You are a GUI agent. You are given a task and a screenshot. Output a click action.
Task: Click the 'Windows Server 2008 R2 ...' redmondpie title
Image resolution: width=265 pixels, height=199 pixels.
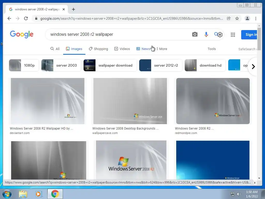[x=194, y=129]
